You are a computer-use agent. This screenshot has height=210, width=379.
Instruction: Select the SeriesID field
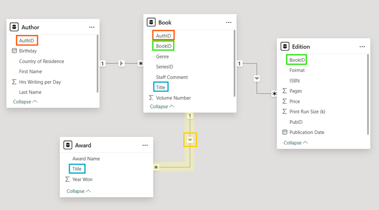tap(164, 67)
